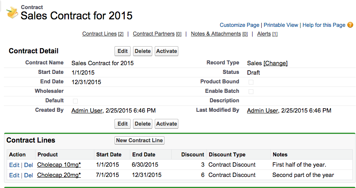
Task: Jump to Contract Lines section link
Action: 100,34
